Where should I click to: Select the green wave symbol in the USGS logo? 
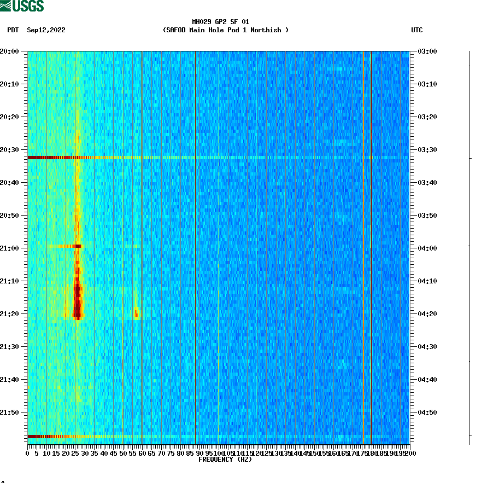point(6,5)
